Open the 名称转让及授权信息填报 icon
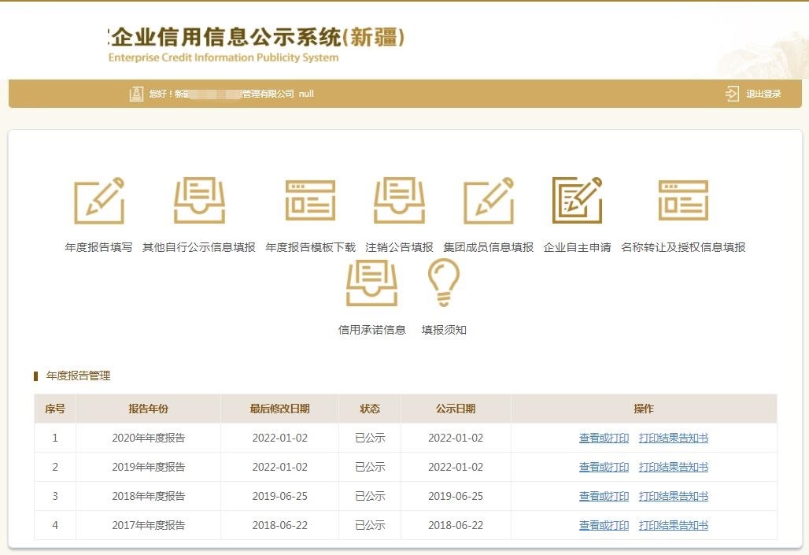This screenshot has height=555, width=809. point(683,201)
